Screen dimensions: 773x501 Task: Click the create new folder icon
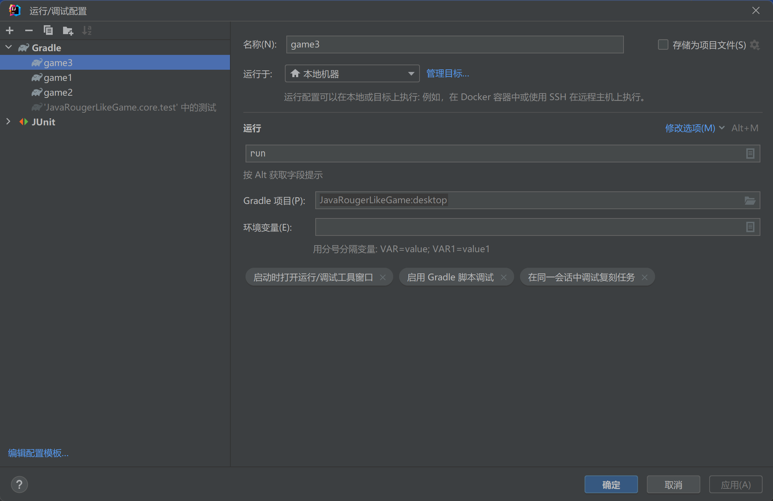pos(68,30)
